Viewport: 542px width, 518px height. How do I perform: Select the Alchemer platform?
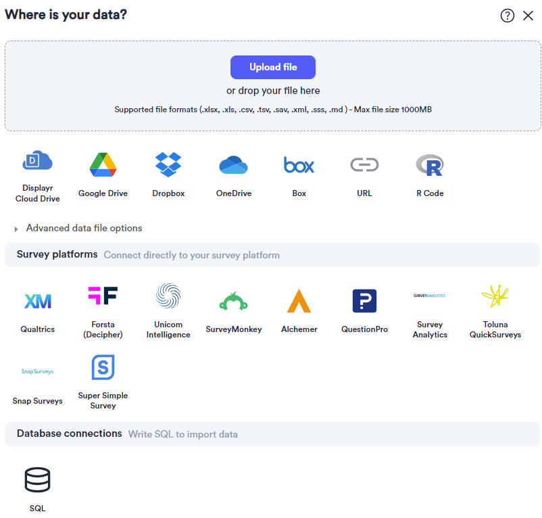pos(299,311)
